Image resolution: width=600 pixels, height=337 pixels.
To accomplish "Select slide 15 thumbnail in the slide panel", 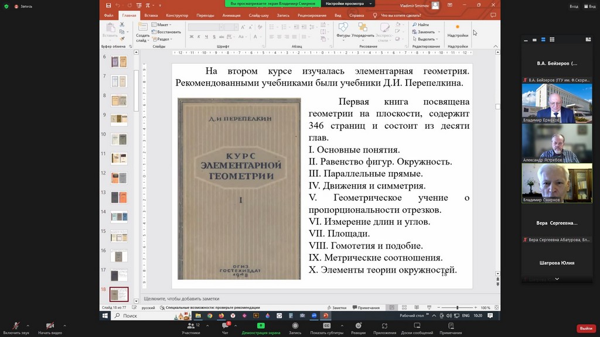I will tap(119, 236).
